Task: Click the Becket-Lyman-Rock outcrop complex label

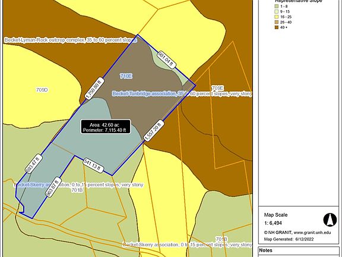Action: pyautogui.click(x=71, y=40)
